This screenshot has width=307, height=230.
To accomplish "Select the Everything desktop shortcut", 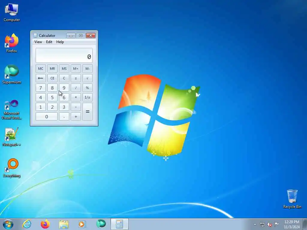I will (12, 168).
